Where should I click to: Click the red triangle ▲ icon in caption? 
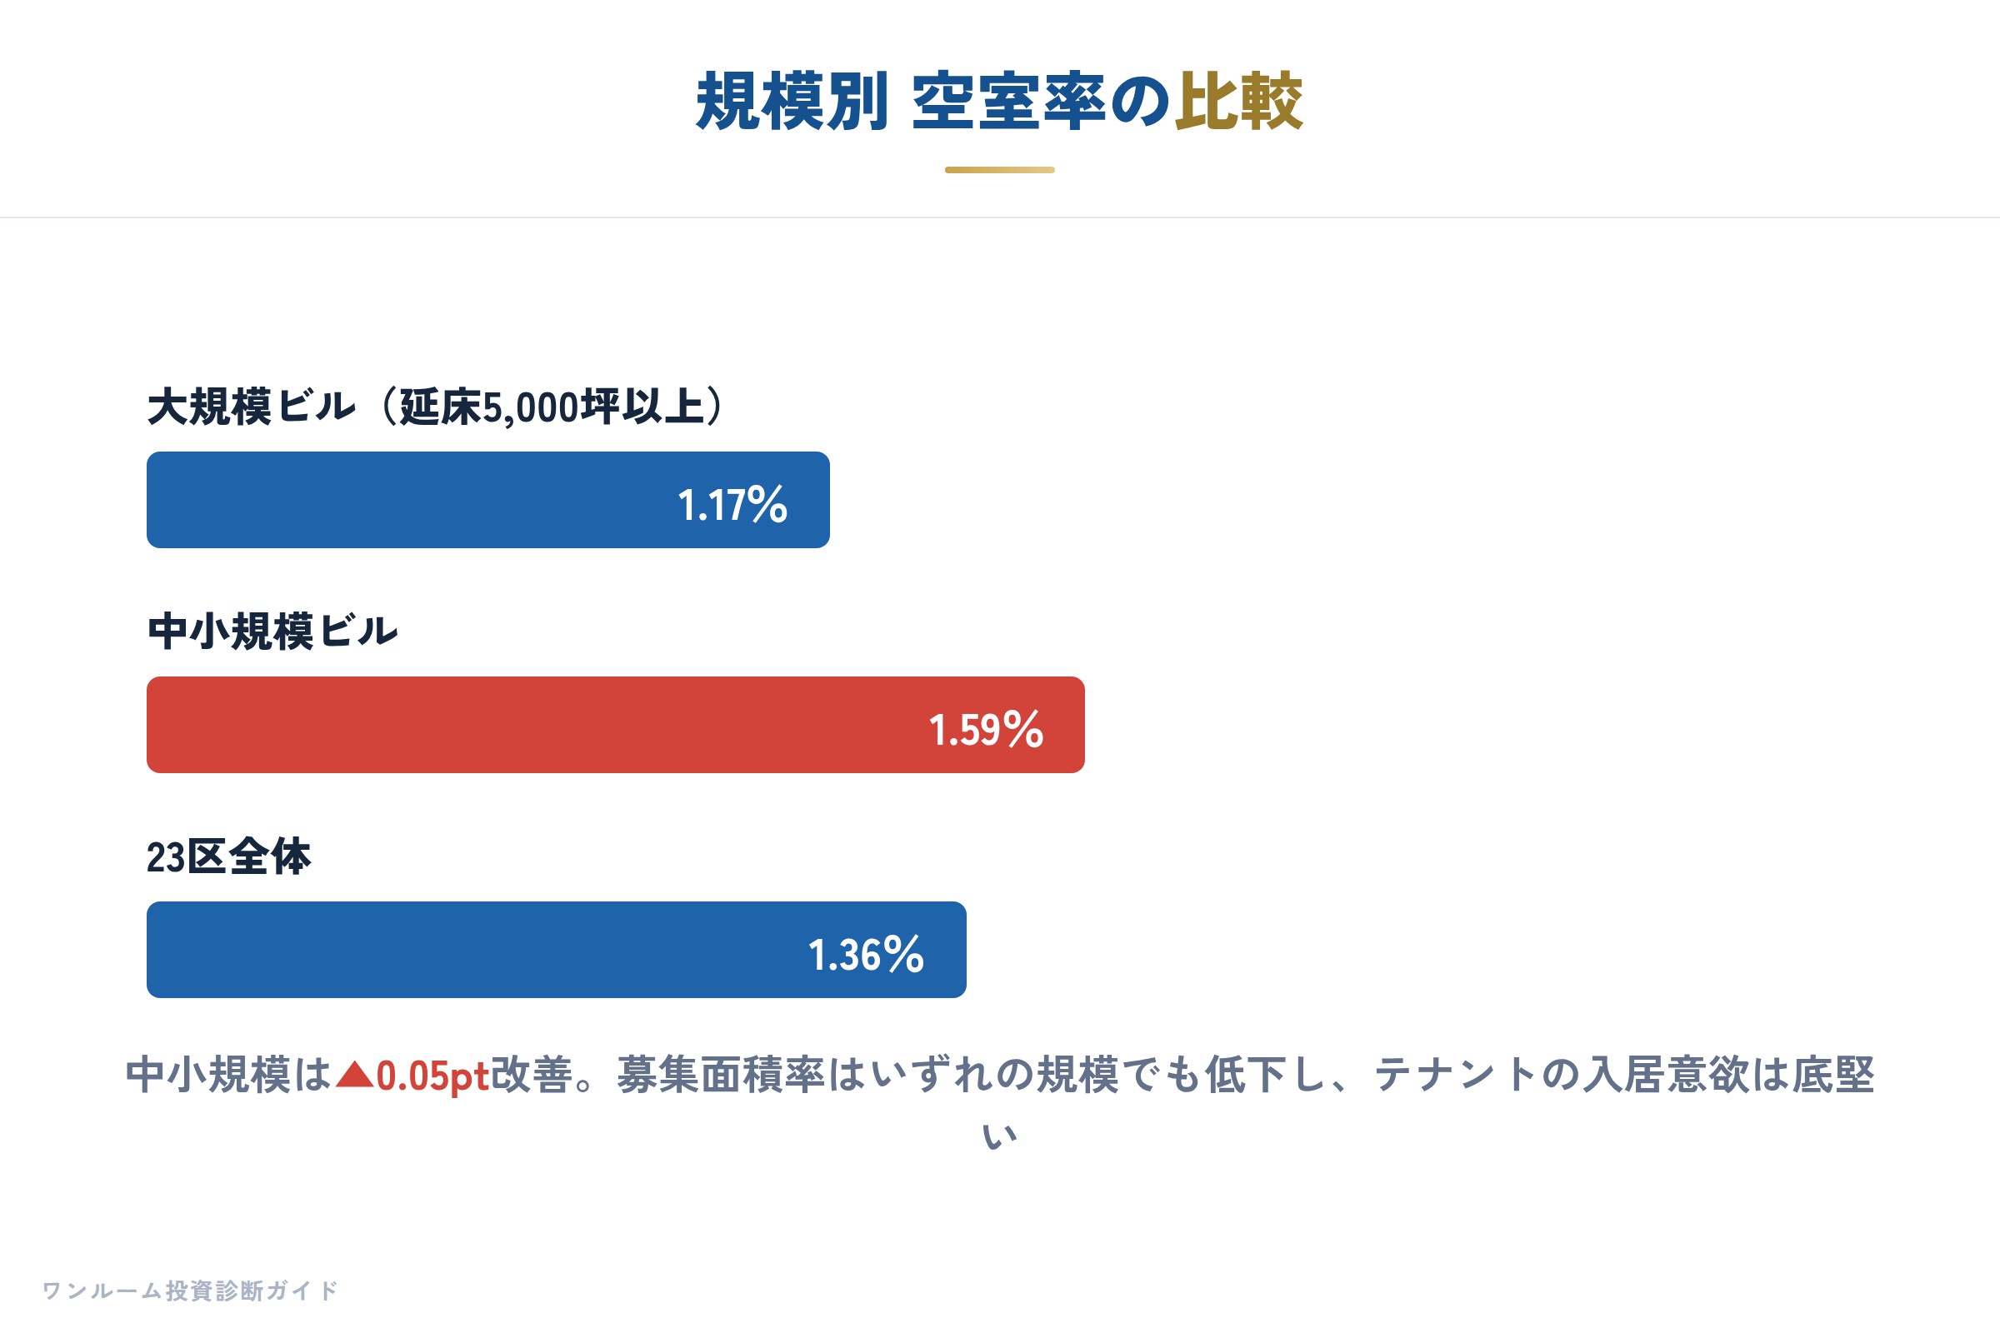coord(355,1075)
